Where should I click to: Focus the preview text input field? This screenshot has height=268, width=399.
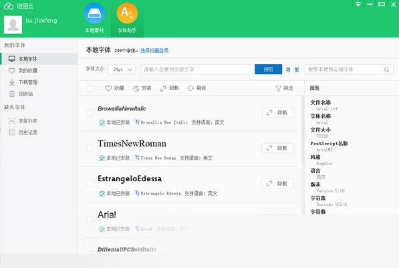(x=197, y=70)
